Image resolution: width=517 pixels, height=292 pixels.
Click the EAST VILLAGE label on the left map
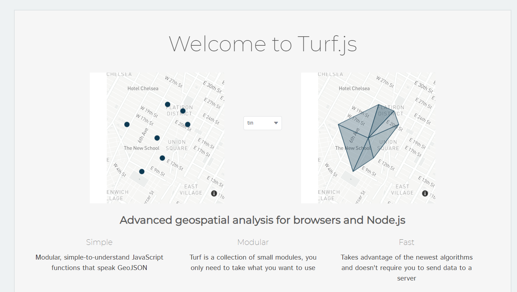pyautogui.click(x=191, y=190)
